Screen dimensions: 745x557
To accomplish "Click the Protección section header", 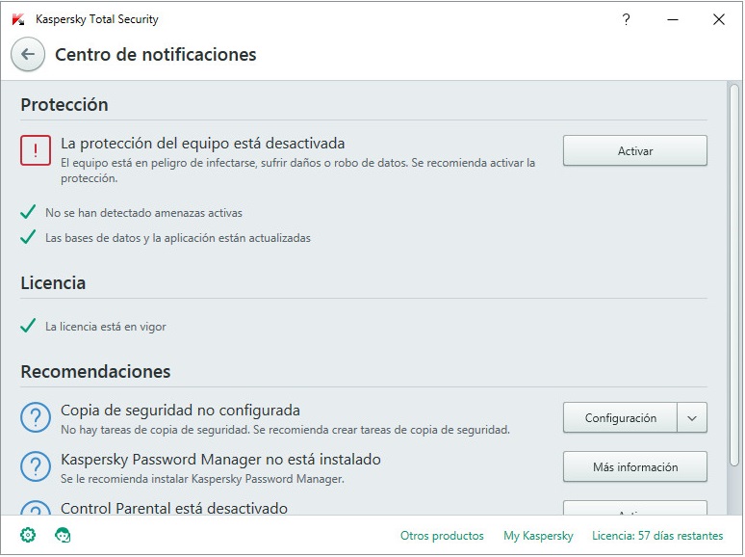I will click(64, 105).
